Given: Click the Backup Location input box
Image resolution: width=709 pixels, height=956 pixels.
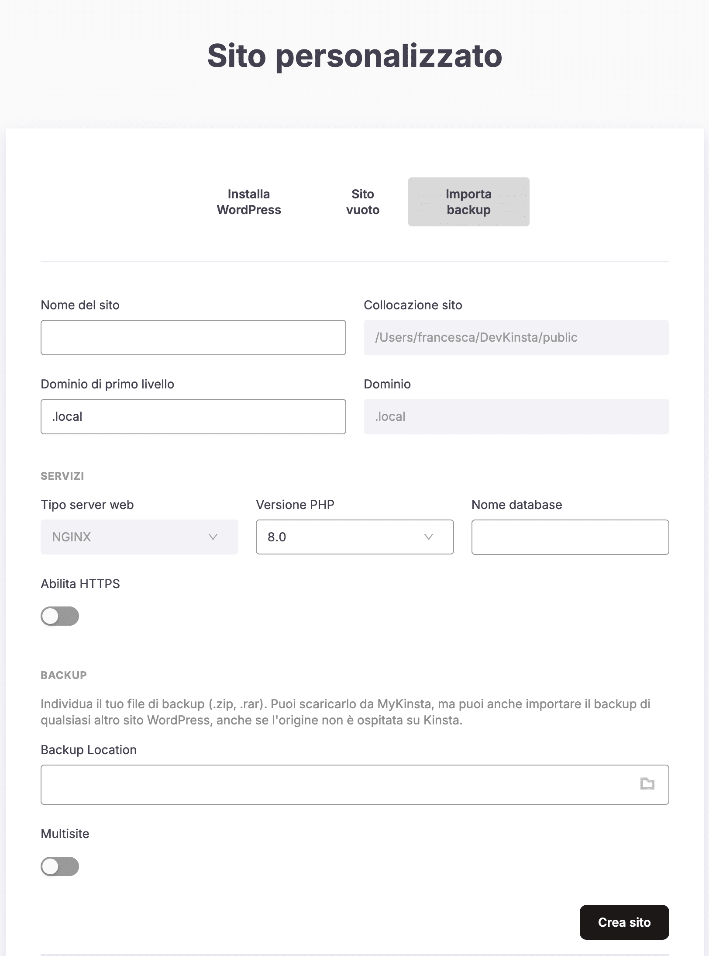Looking at the screenshot, I should pyautogui.click(x=306, y=784).
